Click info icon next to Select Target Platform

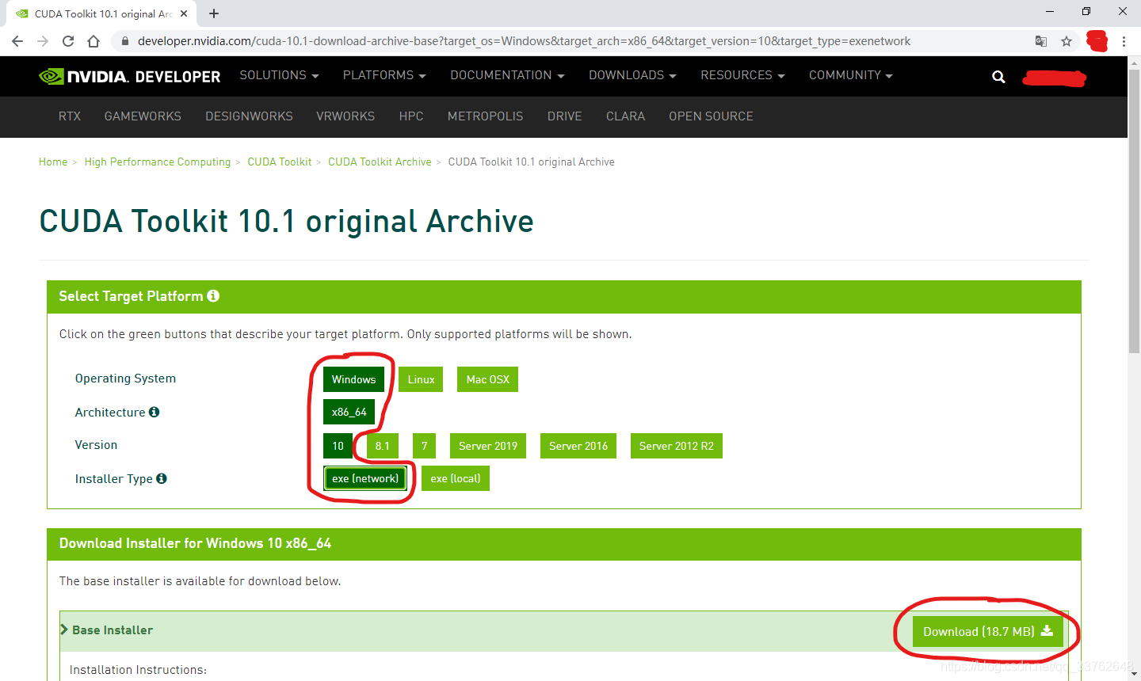[x=213, y=295]
